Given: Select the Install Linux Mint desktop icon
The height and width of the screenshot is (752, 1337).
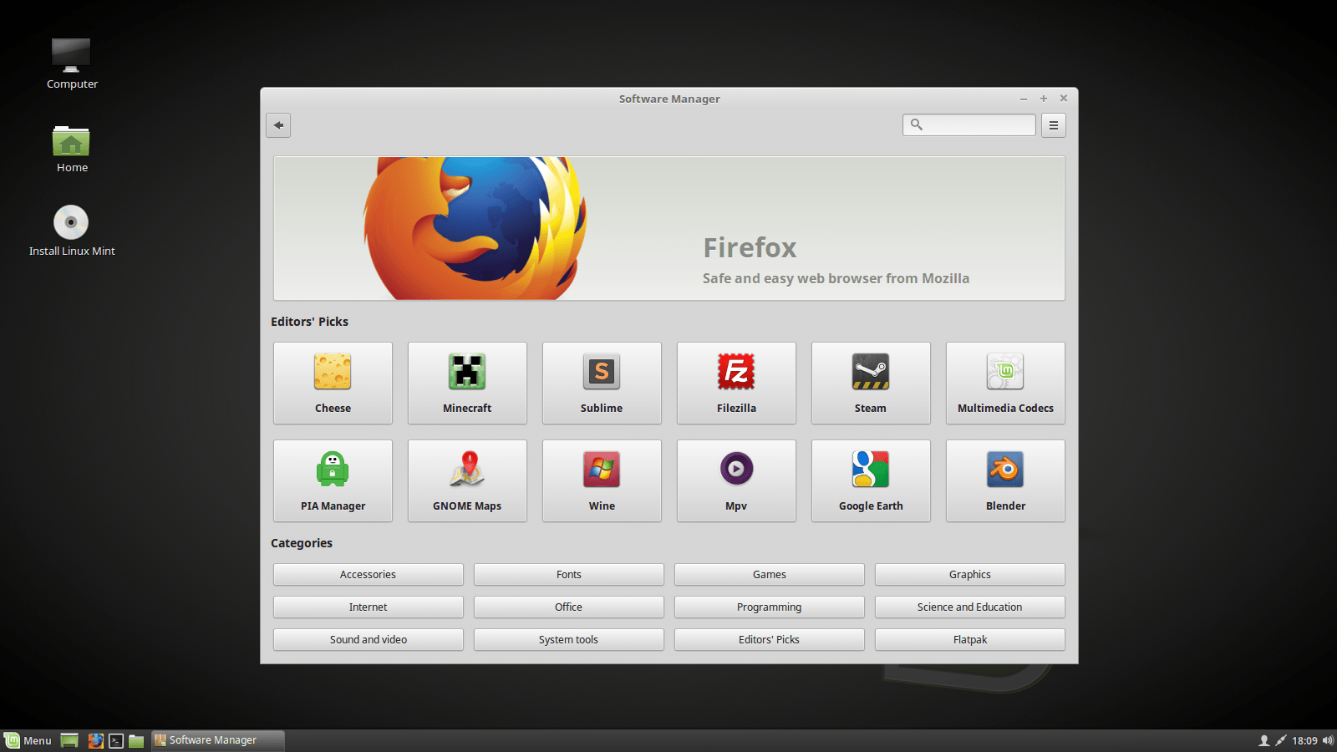Looking at the screenshot, I should [72, 231].
